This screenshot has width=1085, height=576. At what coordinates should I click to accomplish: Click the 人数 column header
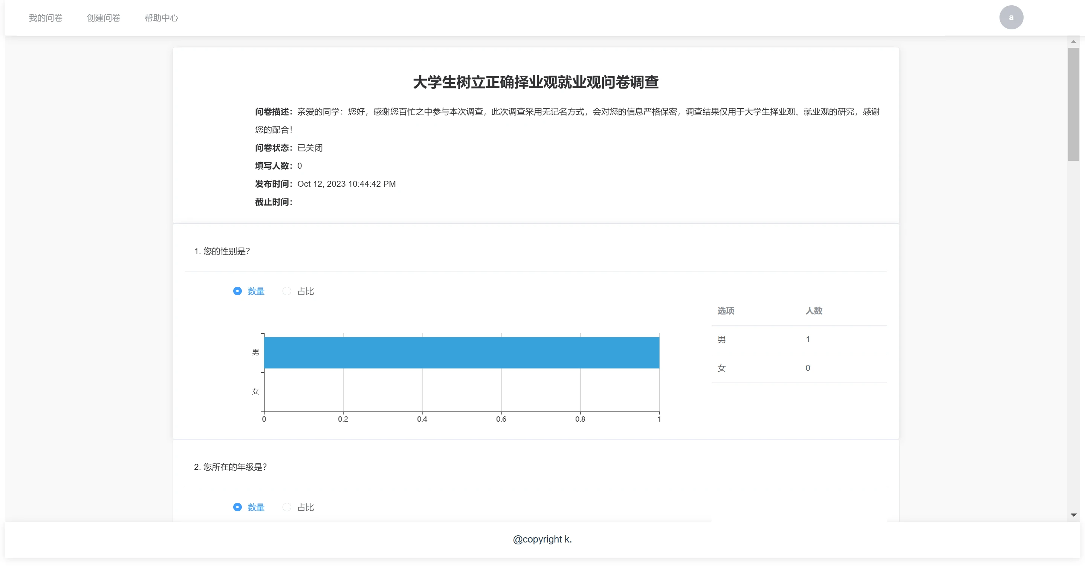click(x=814, y=311)
